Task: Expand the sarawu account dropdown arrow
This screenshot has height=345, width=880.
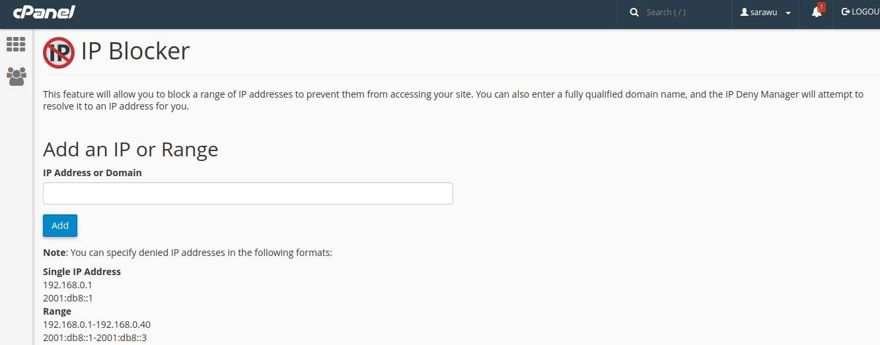Action: click(788, 13)
